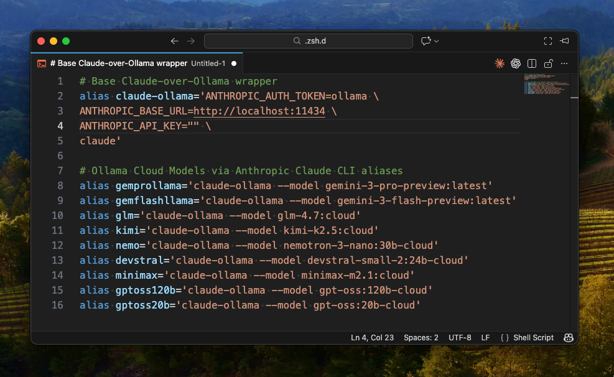Click the gemprollama alias name
Image resolution: width=614 pixels, height=377 pixels.
(x=149, y=185)
